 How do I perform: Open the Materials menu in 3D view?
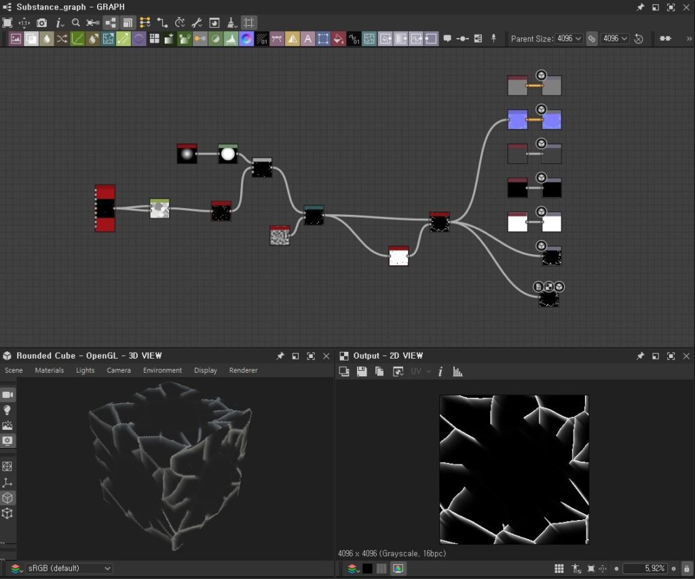click(x=49, y=370)
